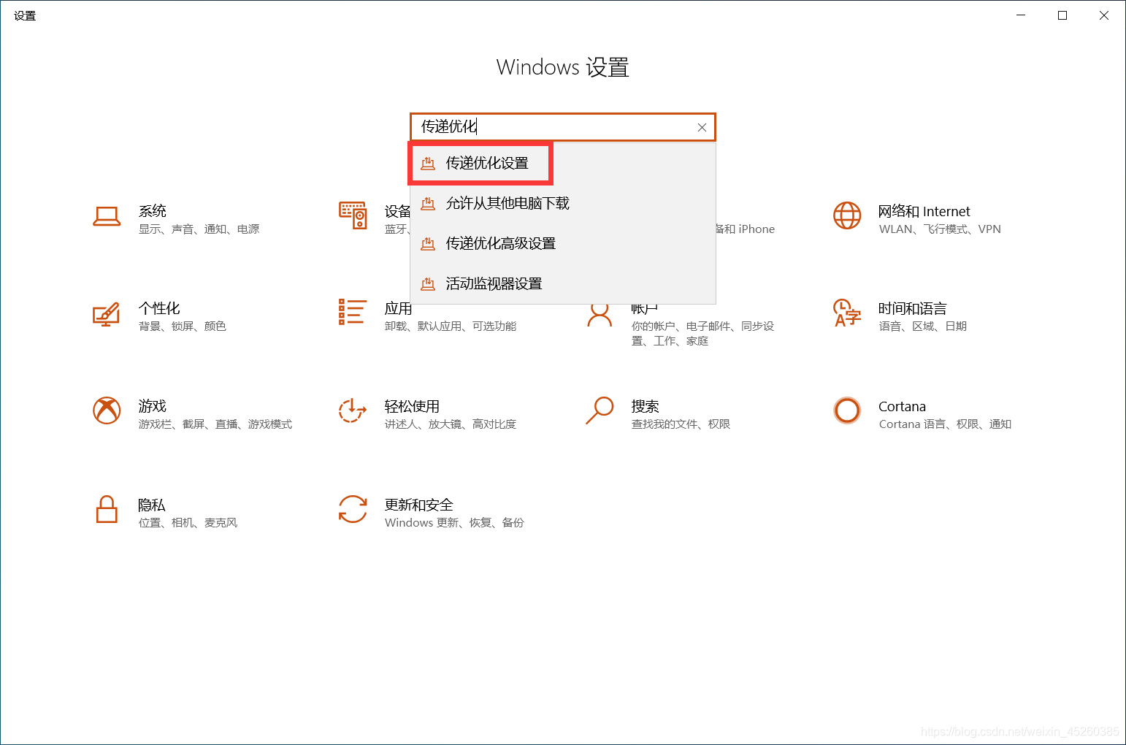Viewport: 1126px width, 745px height.
Task: Click the 时间和语言 clock-letter icon
Action: click(847, 313)
